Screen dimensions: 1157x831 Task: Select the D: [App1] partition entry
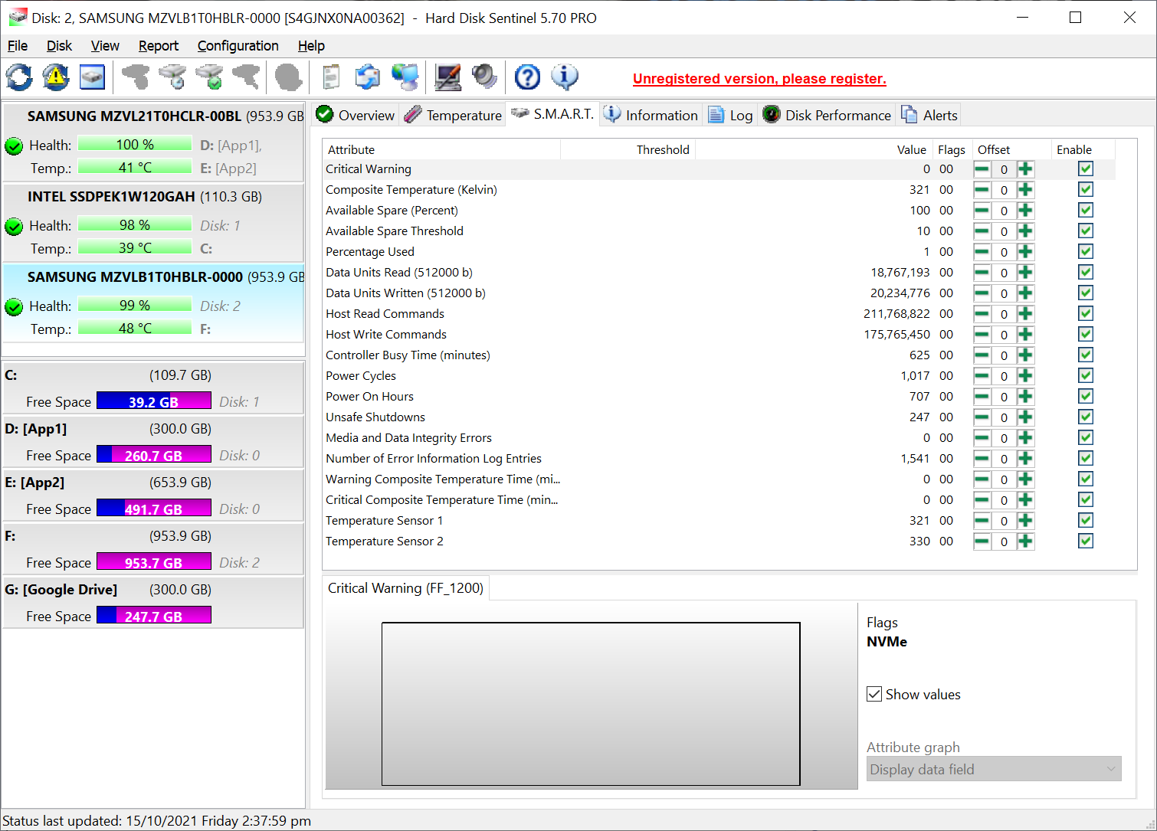click(x=153, y=442)
